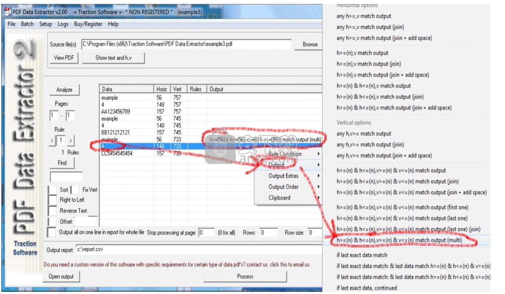This screenshot has height=294, width=505.
Task: Click the Output column header
Action: click(264, 89)
